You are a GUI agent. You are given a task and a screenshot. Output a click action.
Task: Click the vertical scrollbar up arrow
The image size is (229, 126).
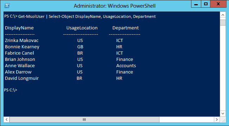pos(223,15)
